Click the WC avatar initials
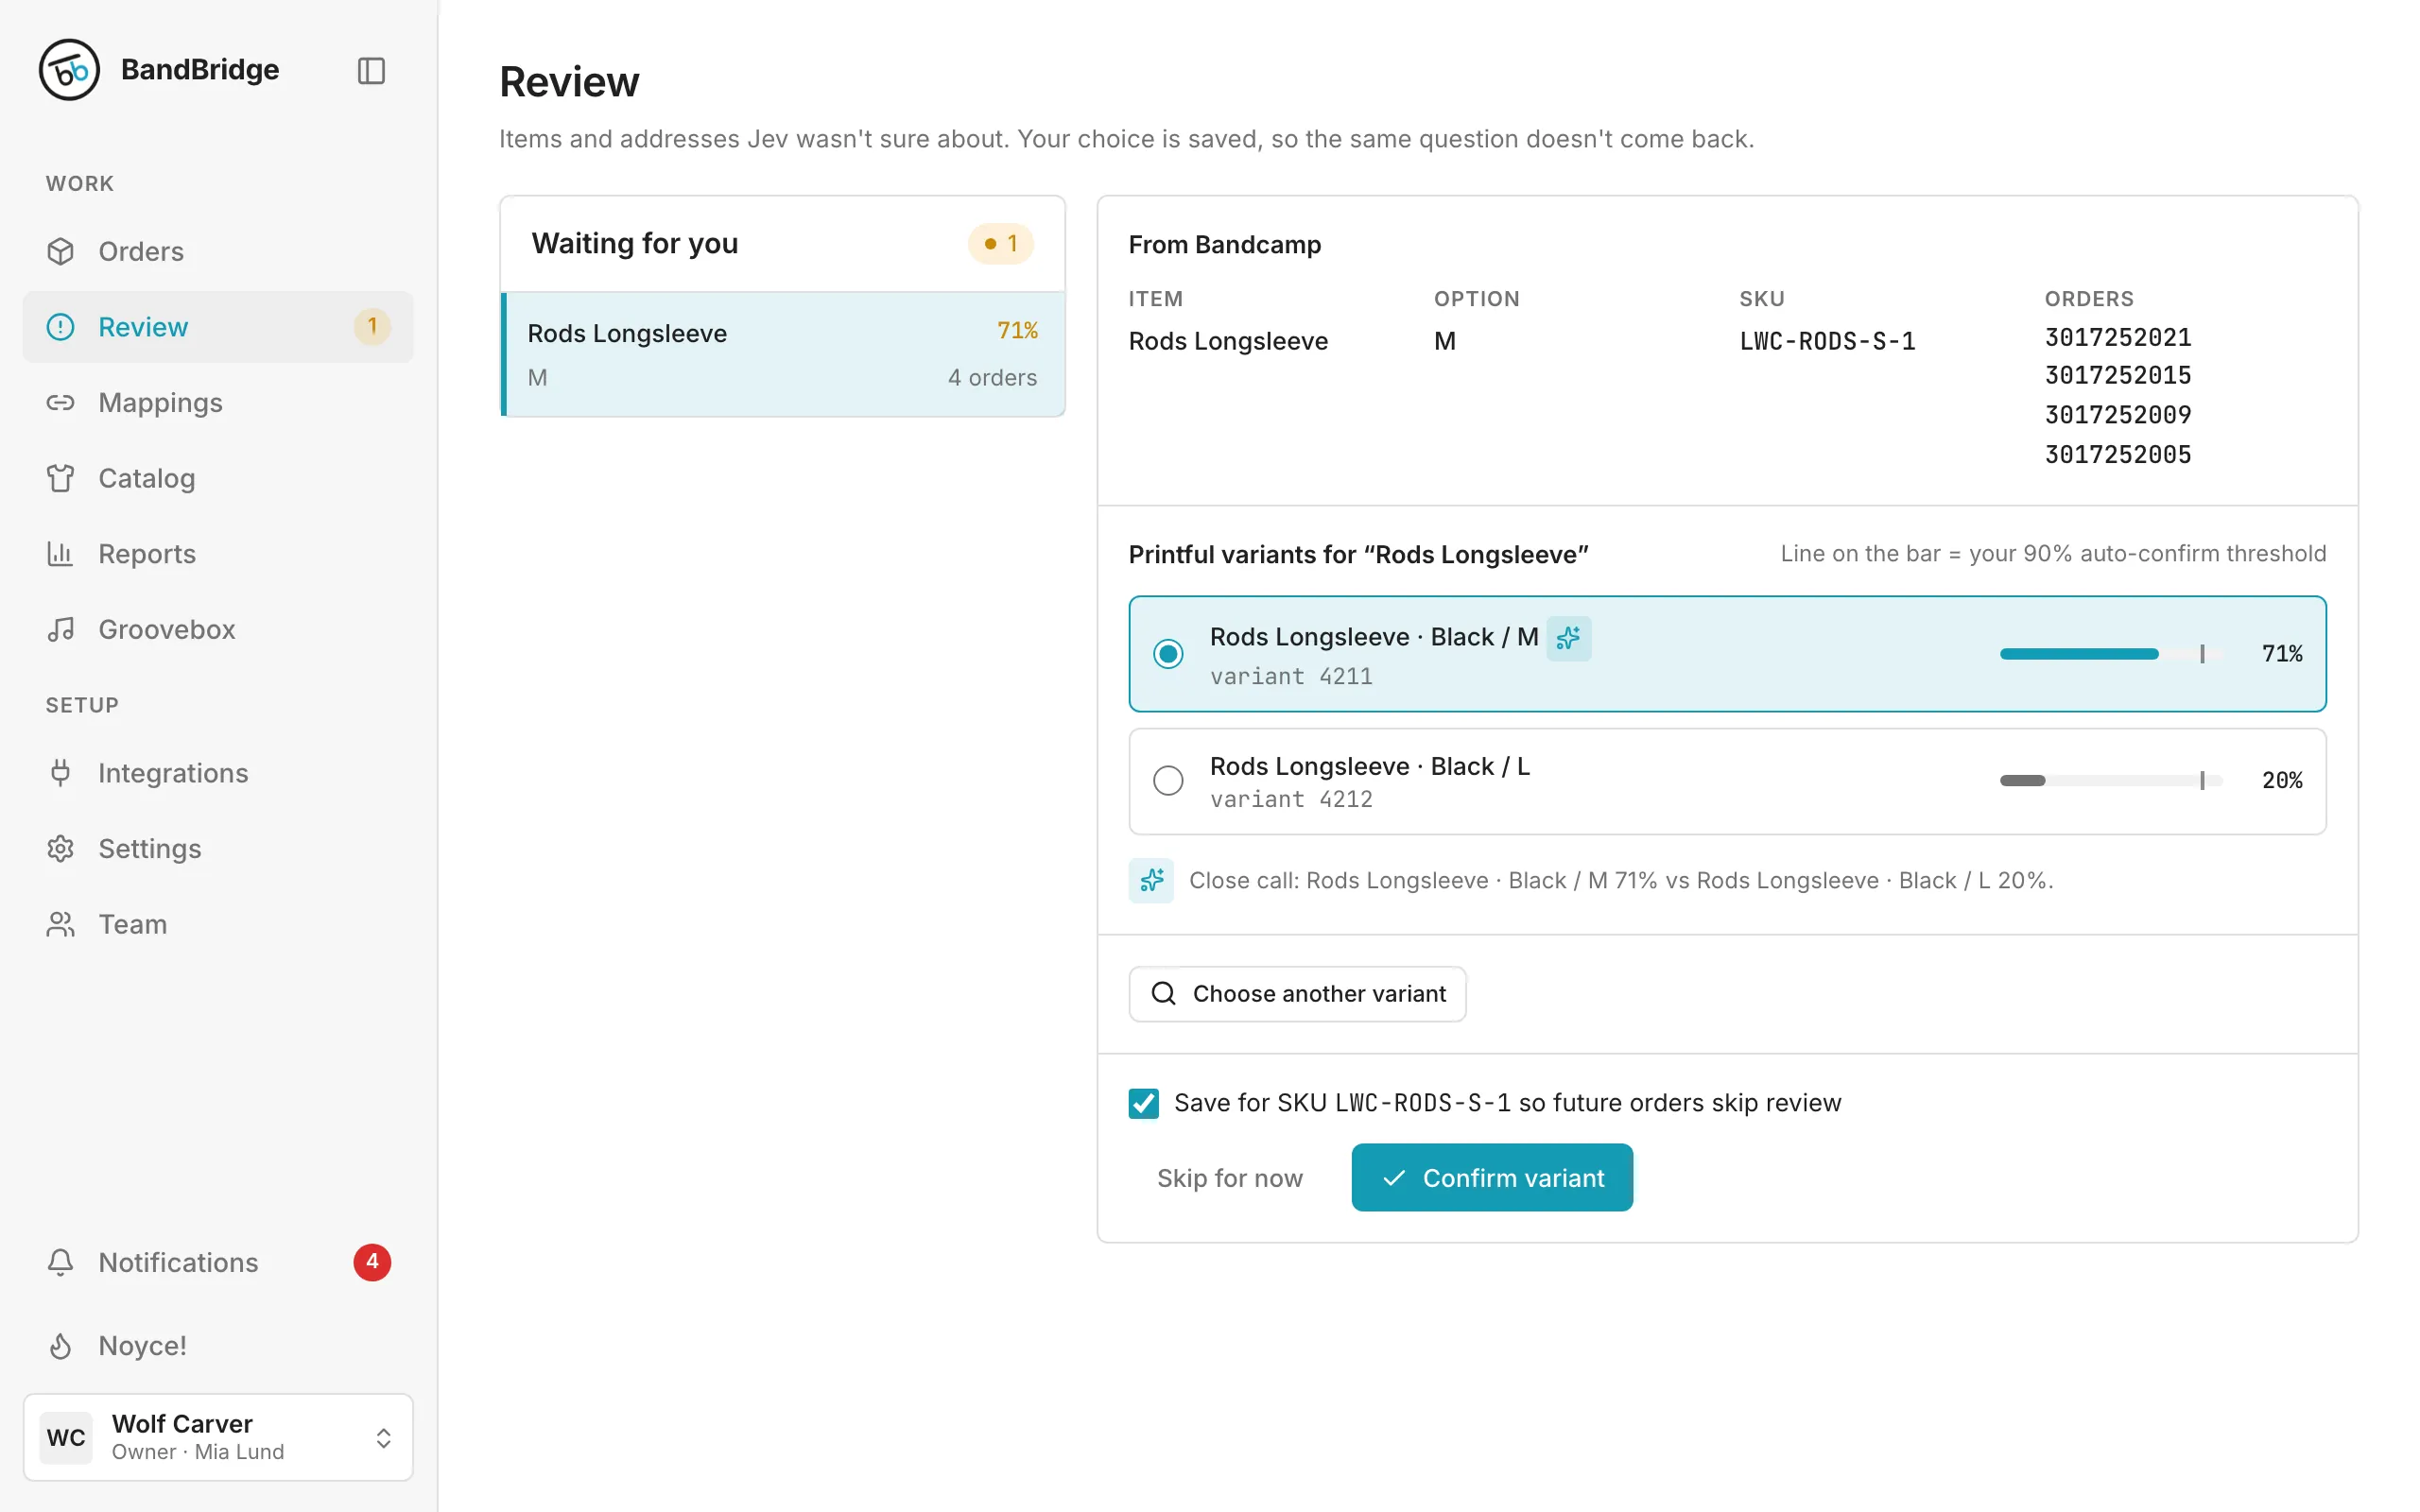This screenshot has height=1512, width=2420. coord(66,1437)
